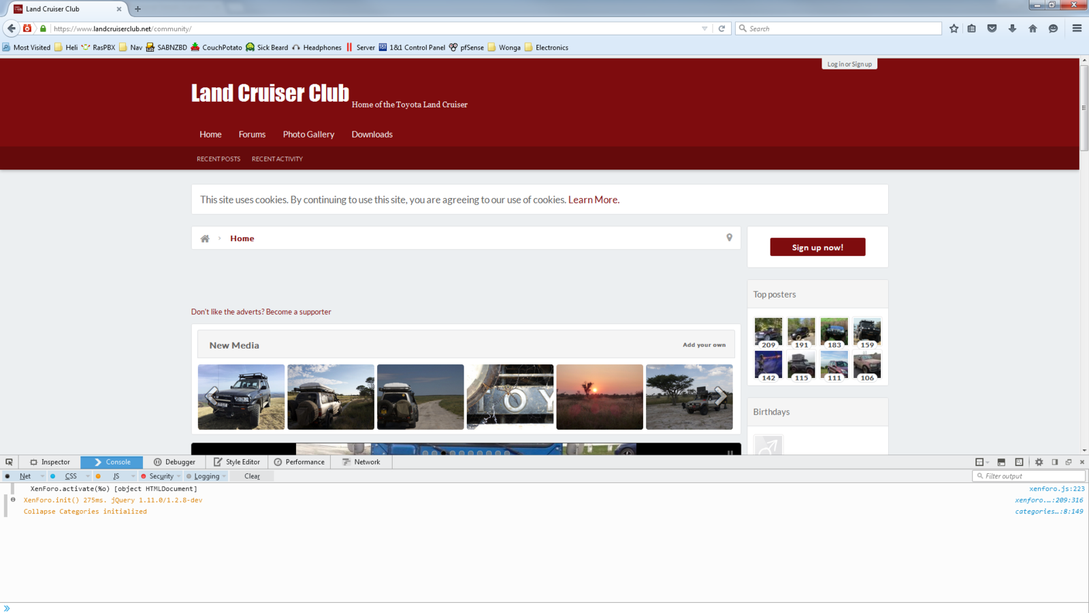Open URL bar history dropdown
This screenshot has height=613, width=1089.
(704, 29)
